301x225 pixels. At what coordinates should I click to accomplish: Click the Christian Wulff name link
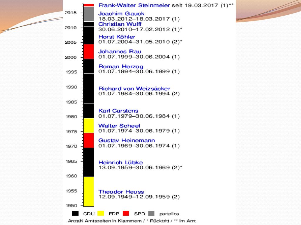120,24
